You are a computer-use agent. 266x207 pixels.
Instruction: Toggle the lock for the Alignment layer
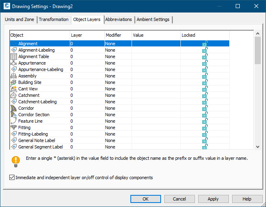tap(205, 44)
